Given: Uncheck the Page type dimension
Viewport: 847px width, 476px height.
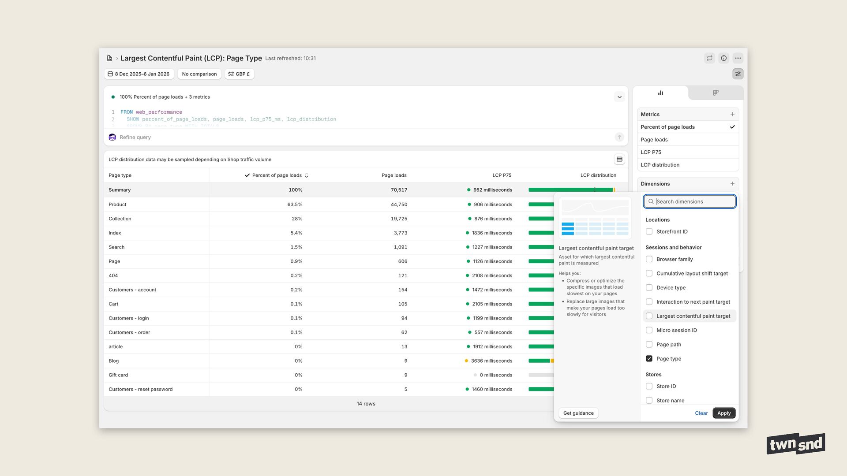Looking at the screenshot, I should pyautogui.click(x=649, y=359).
